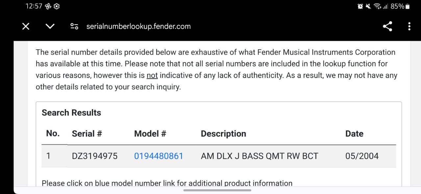Select the Date column header
The width and height of the screenshot is (421, 194).
[354, 134]
